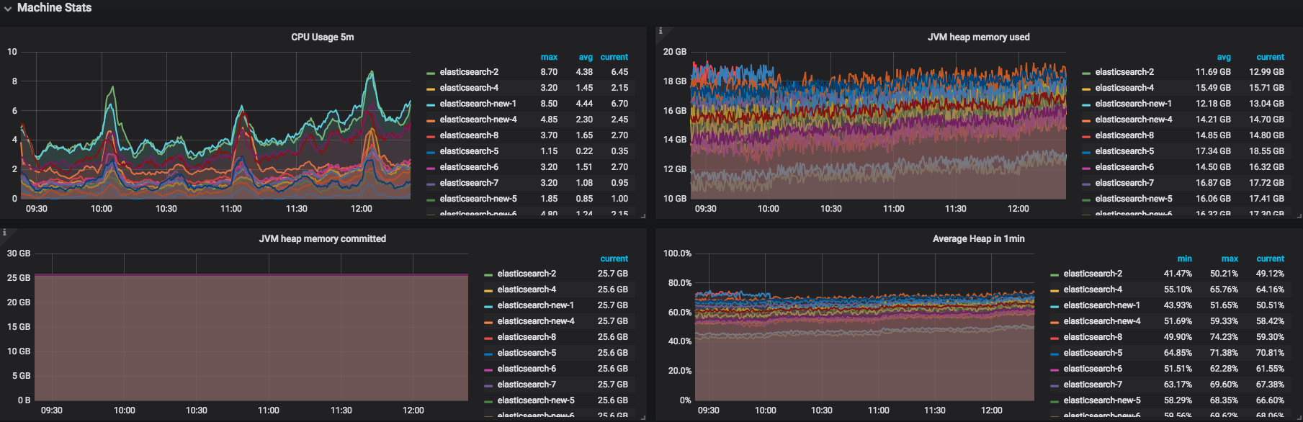1303x422 pixels.
Task: Click info icon on JVM heap memory committed panel
Action: tap(4, 233)
